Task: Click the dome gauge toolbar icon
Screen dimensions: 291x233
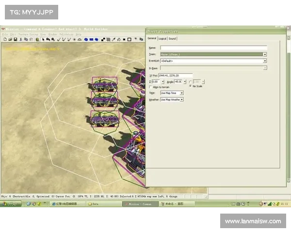Action: click(x=80, y=39)
